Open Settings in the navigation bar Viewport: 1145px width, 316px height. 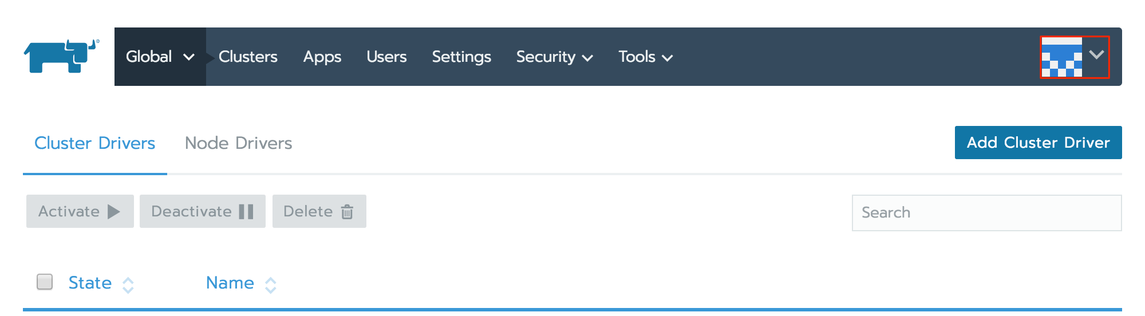(x=461, y=57)
